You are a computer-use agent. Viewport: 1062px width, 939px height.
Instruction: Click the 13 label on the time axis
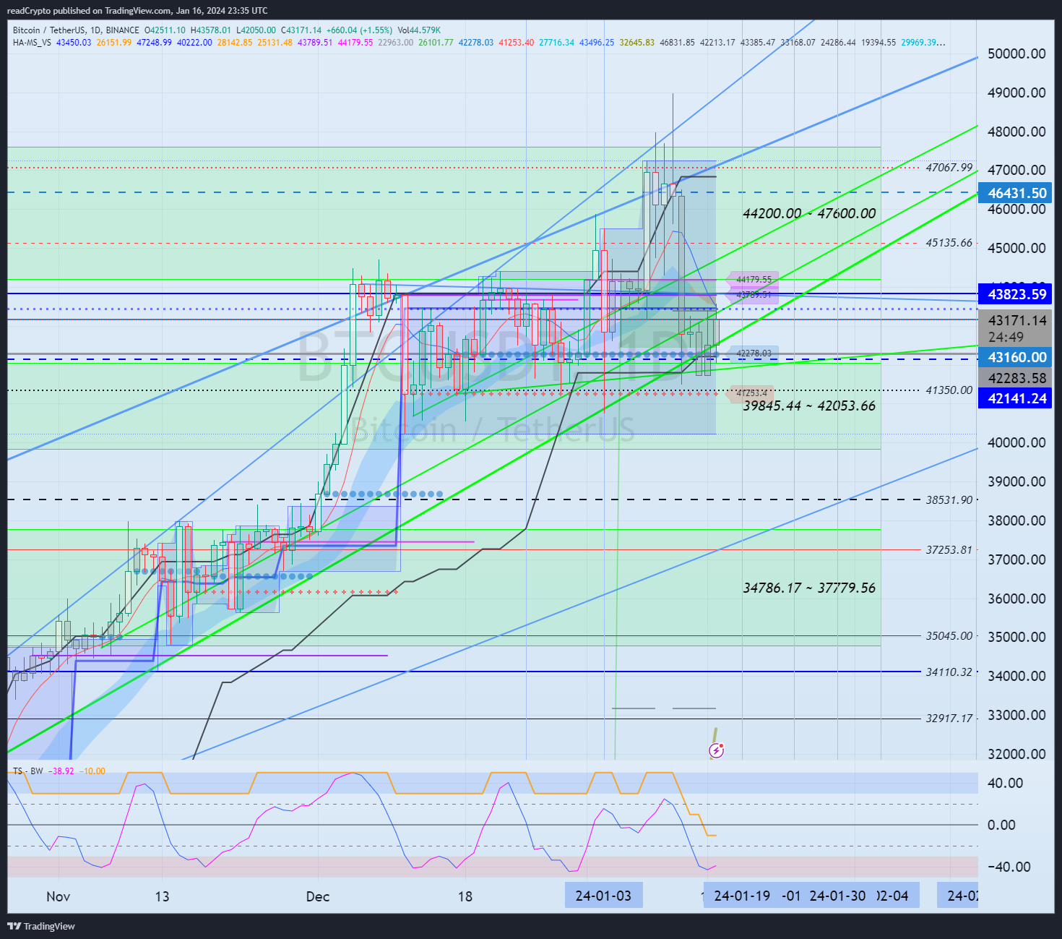[162, 896]
